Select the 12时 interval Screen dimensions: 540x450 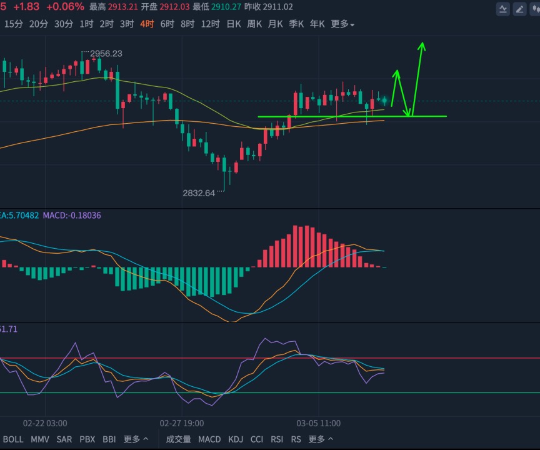[211, 24]
